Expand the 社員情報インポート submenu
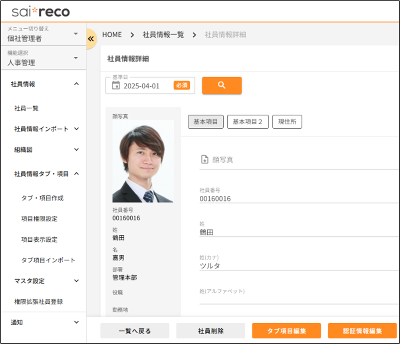Image resolution: width=400 pixels, height=344 pixels. [x=76, y=129]
